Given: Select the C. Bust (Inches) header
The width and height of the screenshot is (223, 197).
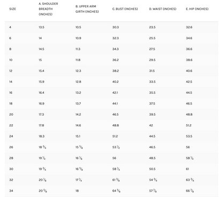Looking at the screenshot, I should point(125,9).
